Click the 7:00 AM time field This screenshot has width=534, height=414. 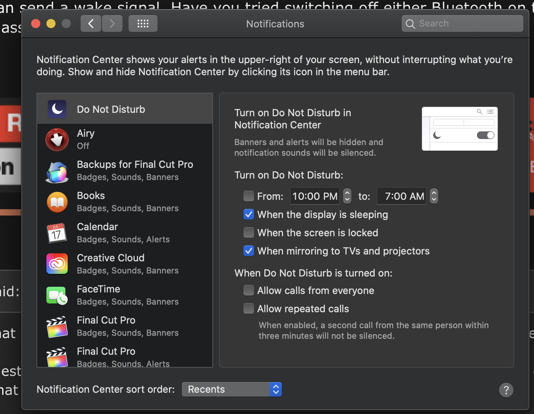[x=402, y=196]
